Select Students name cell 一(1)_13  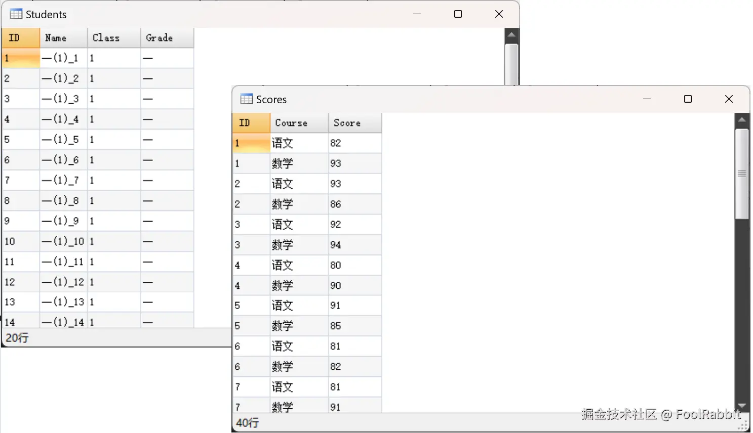pyautogui.click(x=63, y=302)
